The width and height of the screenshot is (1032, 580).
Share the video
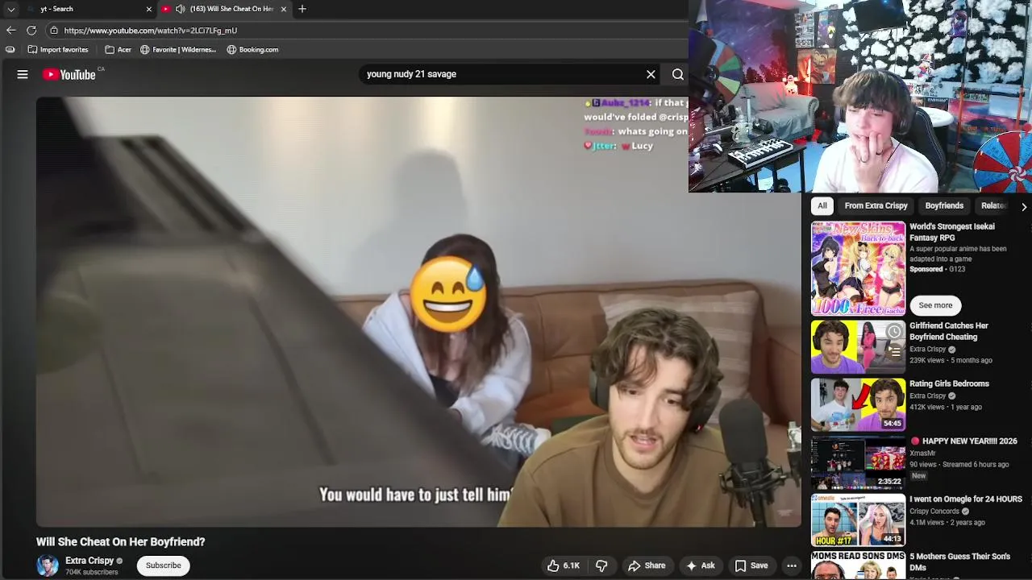point(647,565)
